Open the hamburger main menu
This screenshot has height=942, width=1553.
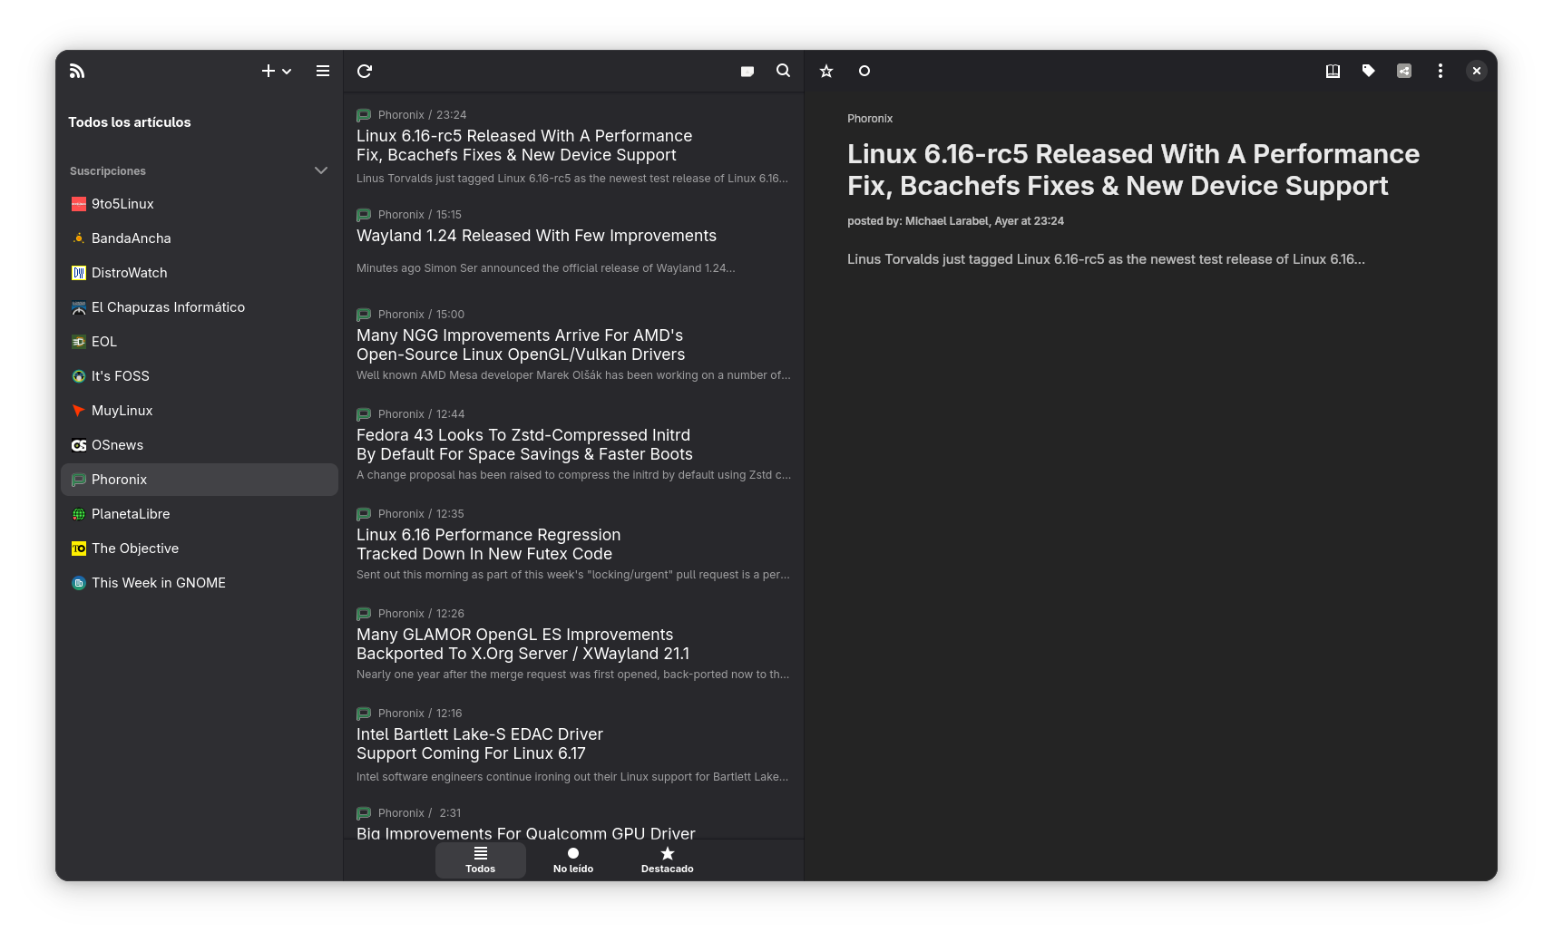pos(323,71)
